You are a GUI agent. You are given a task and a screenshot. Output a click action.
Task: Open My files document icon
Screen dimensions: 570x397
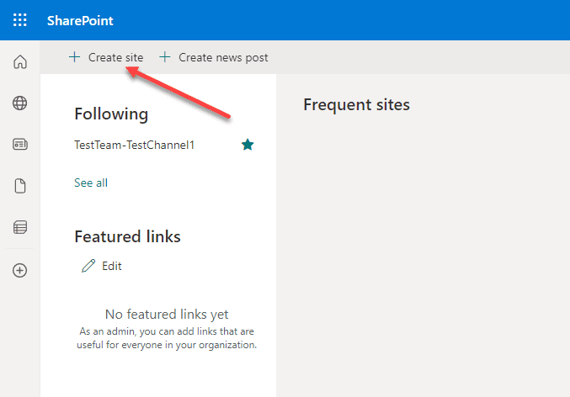20,186
